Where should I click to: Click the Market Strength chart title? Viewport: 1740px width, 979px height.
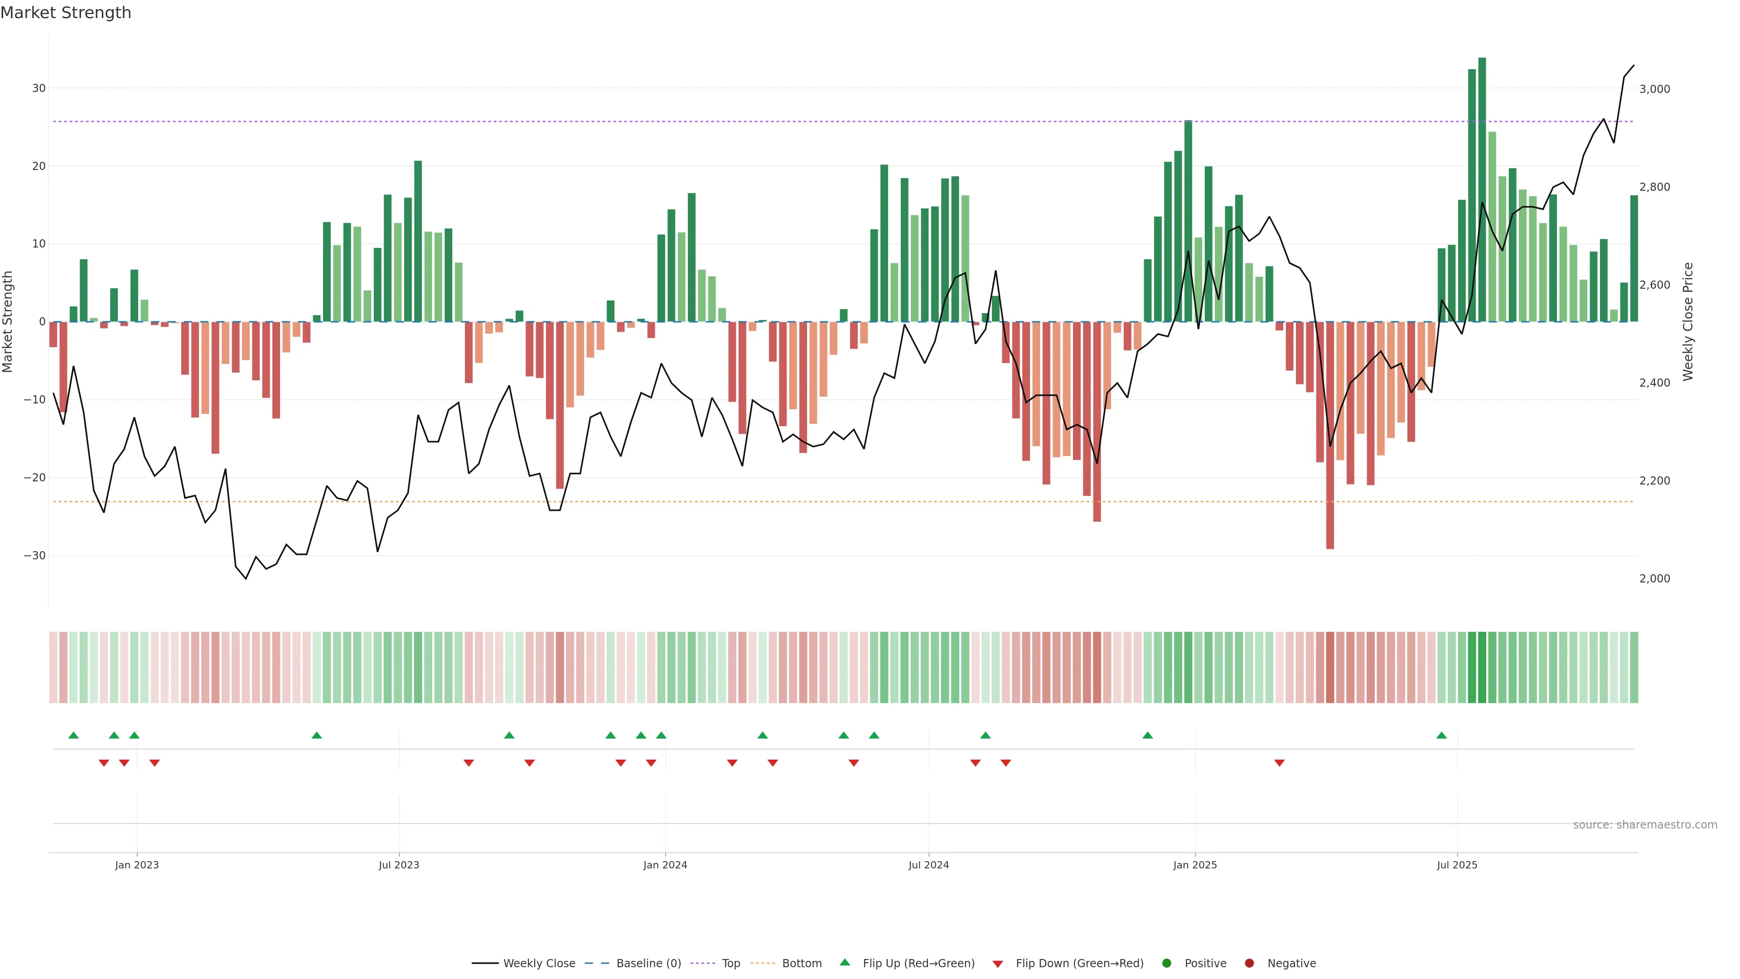(66, 12)
